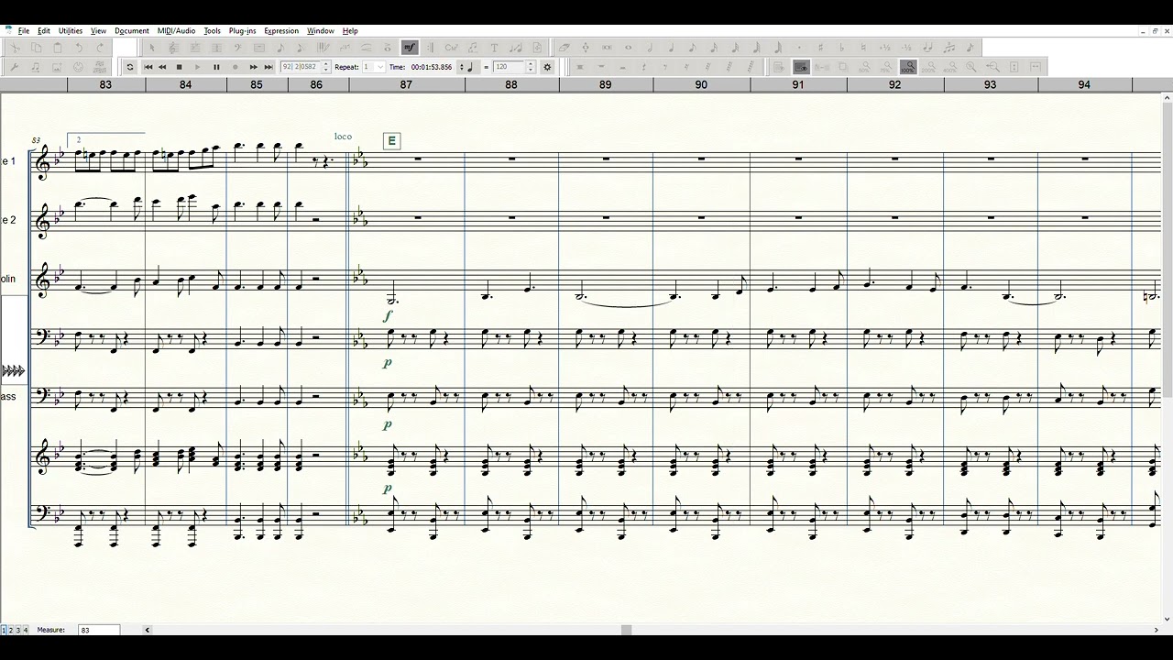This screenshot has width=1173, height=660.
Task: Click the flat accidental icon
Action: (841, 48)
